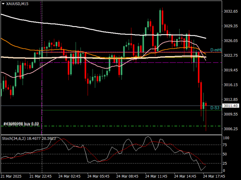Open the chart dropdown triangle beside XAUUSD,M15
This screenshot has height=180, width=241.
coord(3,4)
